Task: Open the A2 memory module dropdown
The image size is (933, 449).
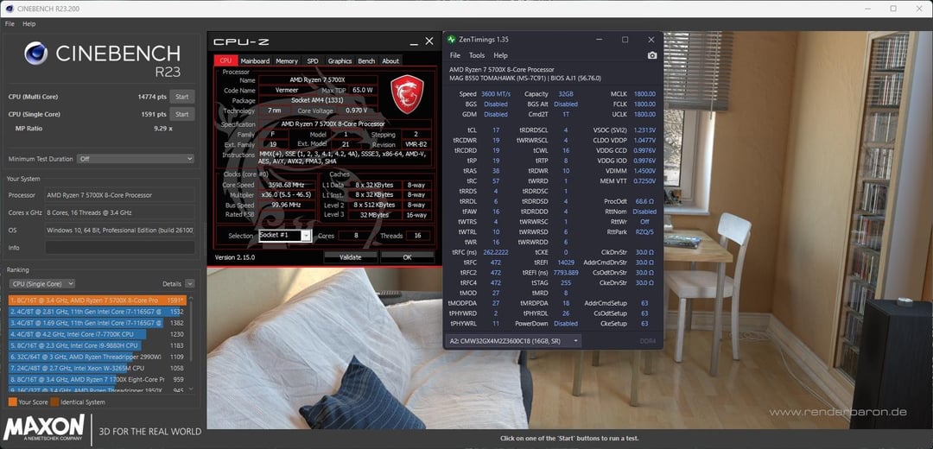Action: (x=512, y=341)
